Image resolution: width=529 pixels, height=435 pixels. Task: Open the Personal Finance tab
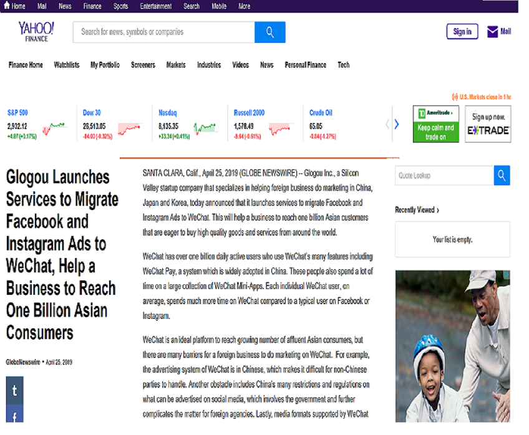pyautogui.click(x=305, y=65)
